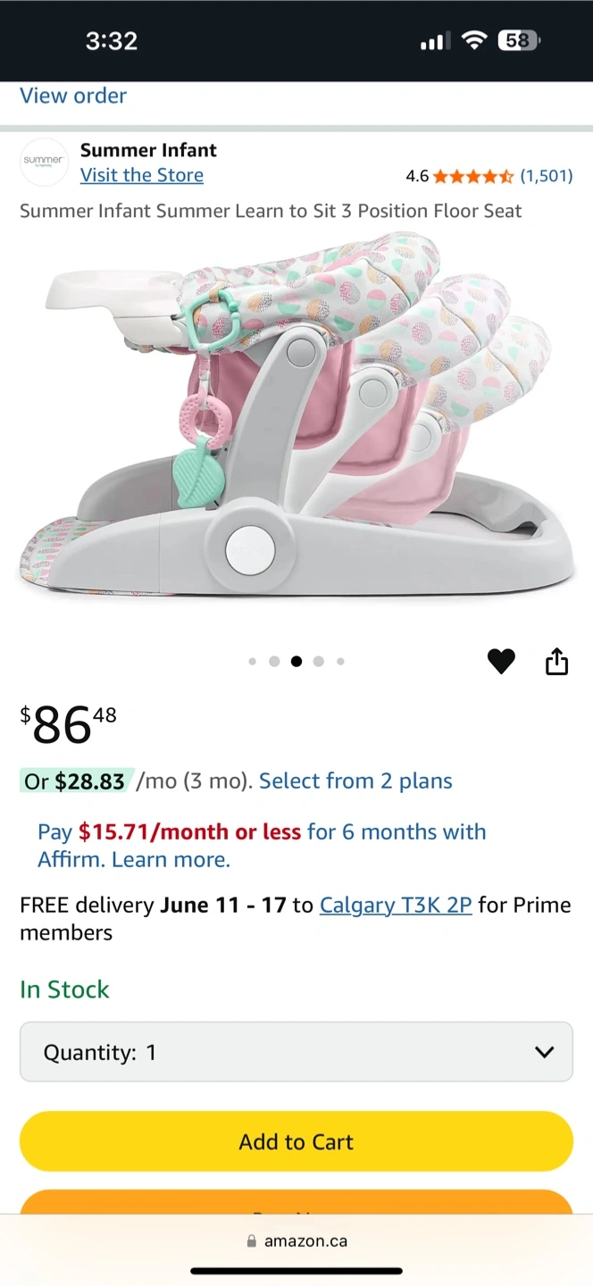Open Select from 2 plans options
593x1286 pixels.
[x=355, y=781]
